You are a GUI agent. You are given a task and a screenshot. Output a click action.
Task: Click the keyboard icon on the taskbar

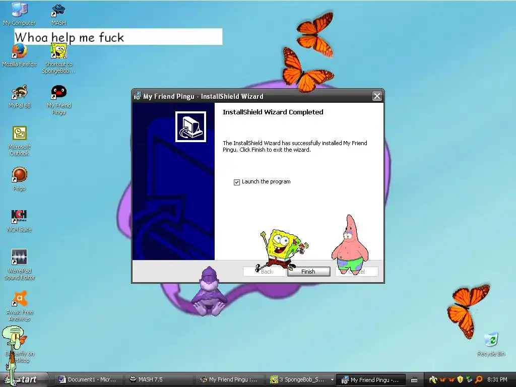pyautogui.click(x=414, y=380)
